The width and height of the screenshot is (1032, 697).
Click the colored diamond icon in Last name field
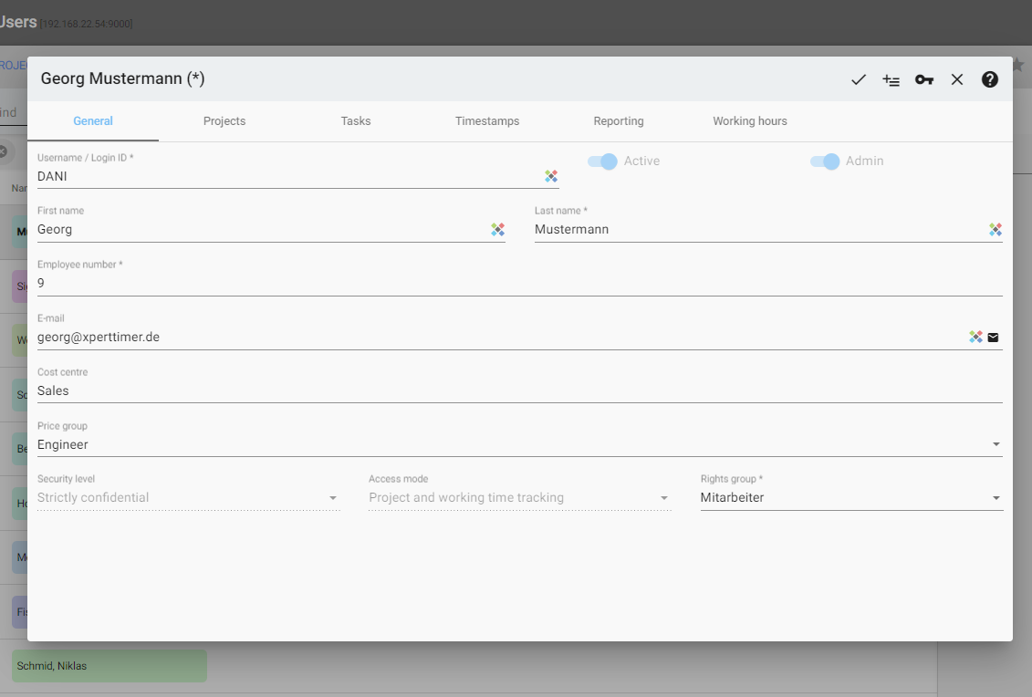click(996, 230)
